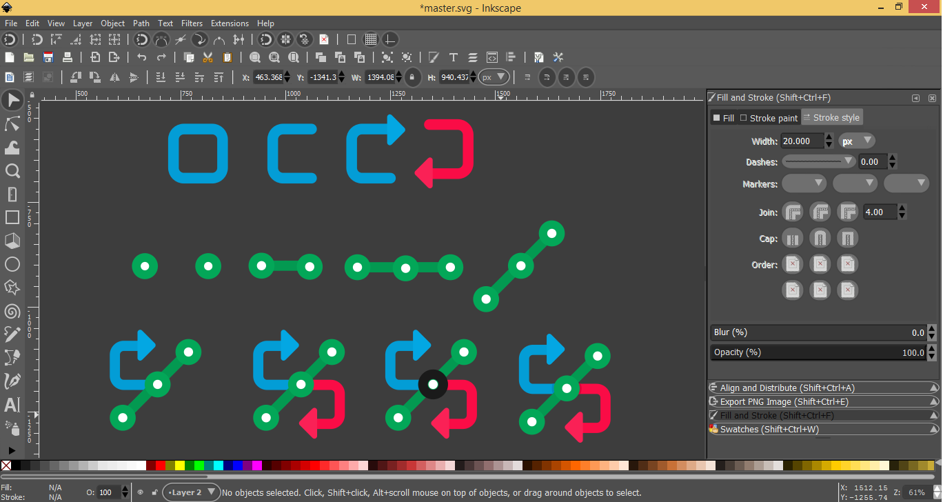This screenshot has height=502, width=943.
Task: Select the Node editing tool
Action: click(12, 124)
